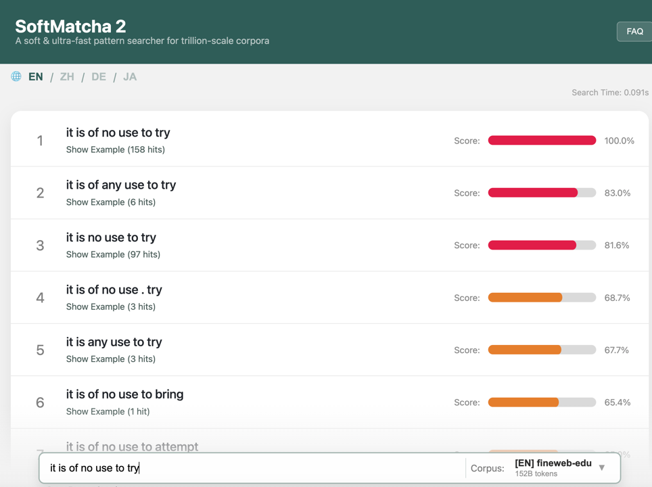Show Example with 97 hits

(113, 254)
